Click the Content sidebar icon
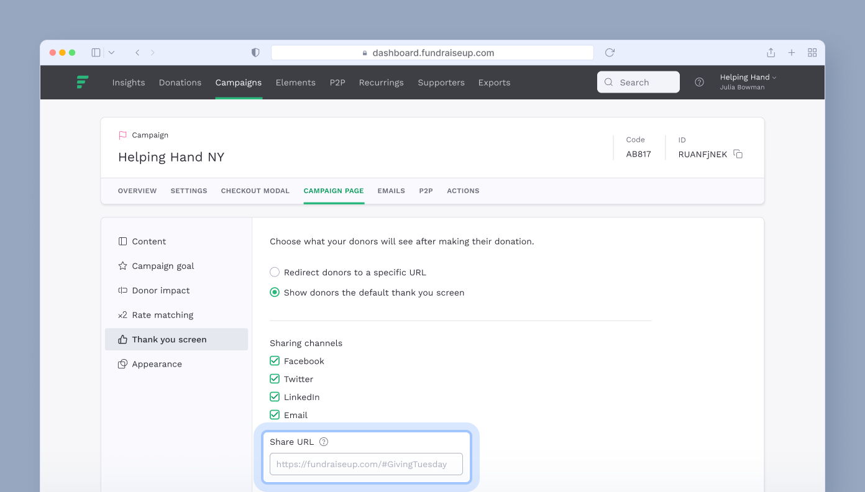Screen dimensions: 865x492 pyautogui.click(x=122, y=241)
